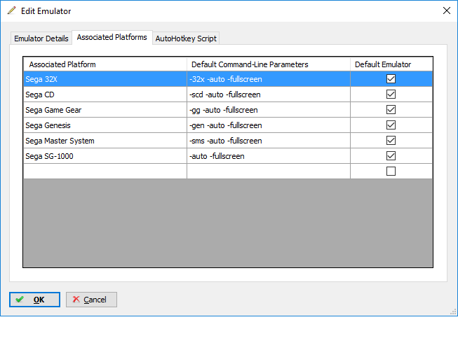Close the Edit Emulator dialog
458x350 pixels.
446,10
